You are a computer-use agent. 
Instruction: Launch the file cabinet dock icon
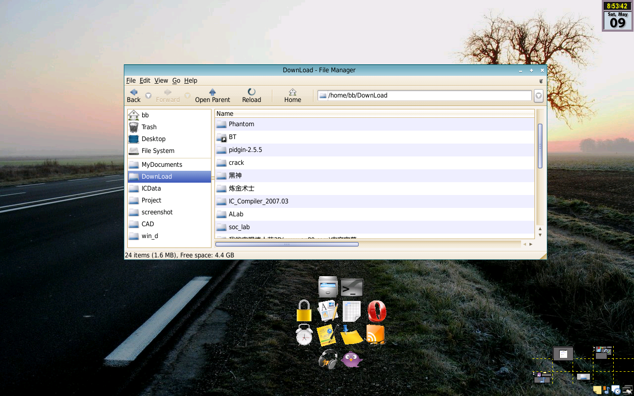click(328, 287)
